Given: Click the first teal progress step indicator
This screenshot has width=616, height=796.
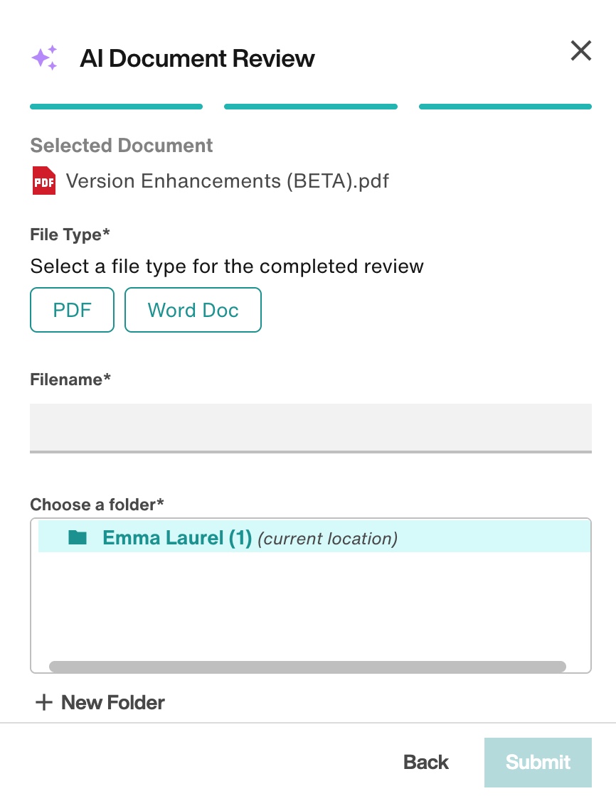Looking at the screenshot, I should [116, 106].
